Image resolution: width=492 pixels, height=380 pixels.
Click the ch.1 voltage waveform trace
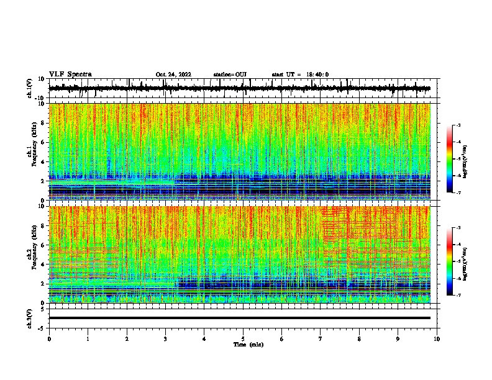click(x=239, y=88)
